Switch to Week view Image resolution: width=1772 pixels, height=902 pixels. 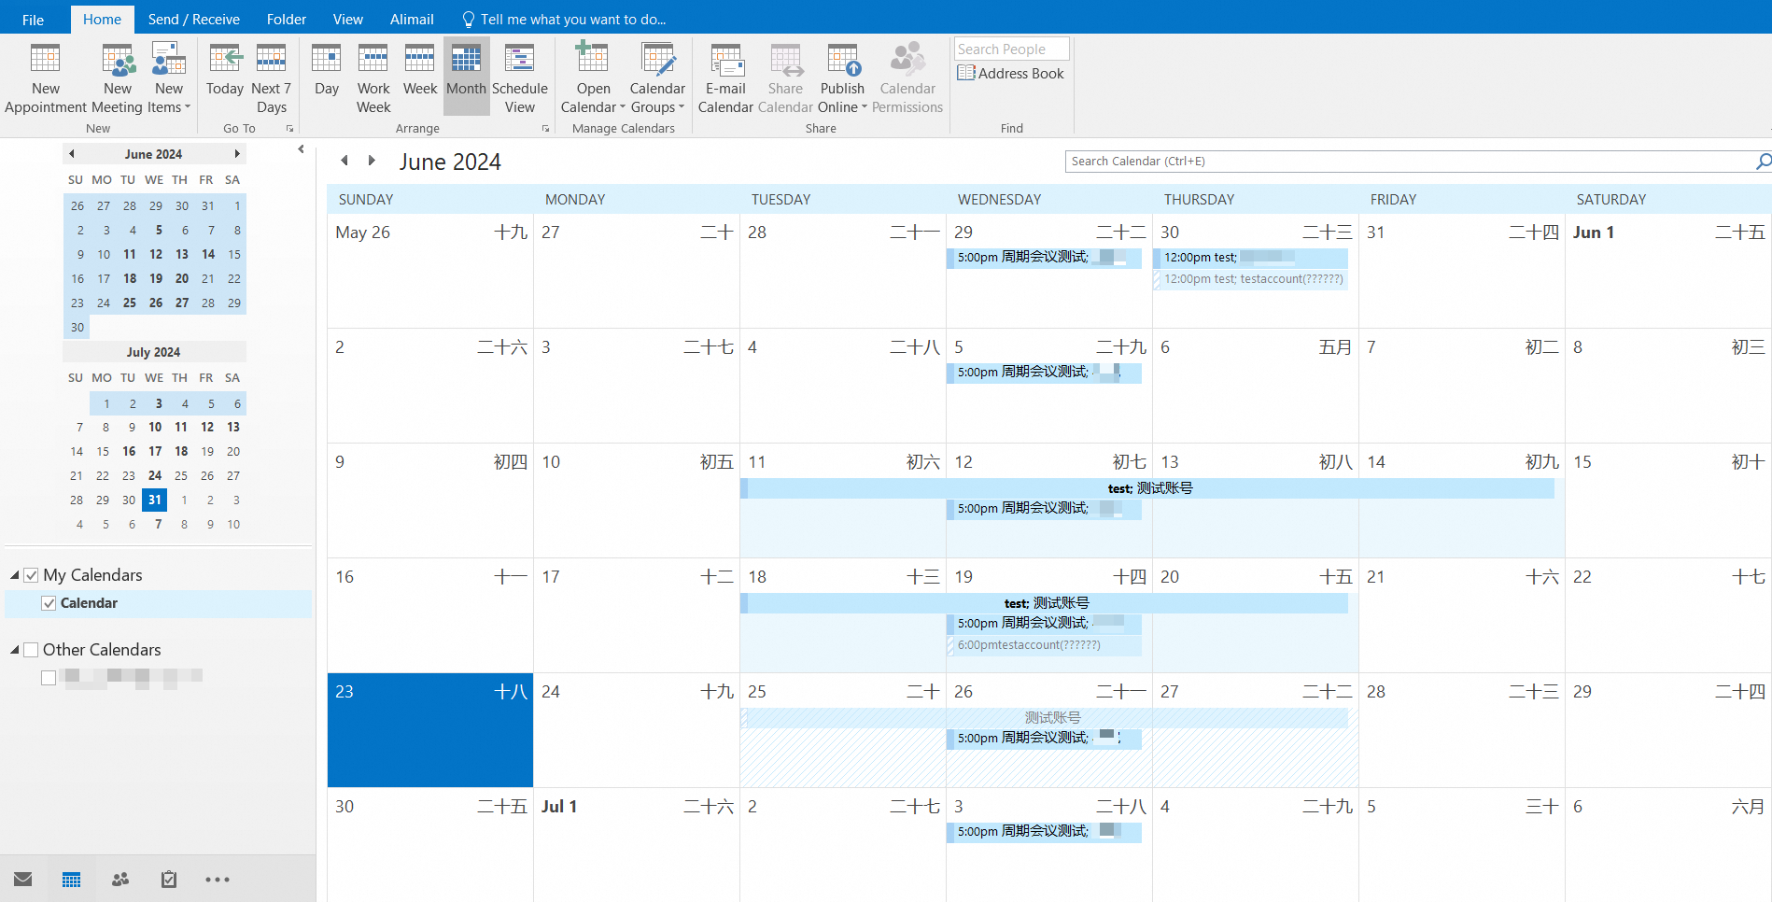(420, 70)
